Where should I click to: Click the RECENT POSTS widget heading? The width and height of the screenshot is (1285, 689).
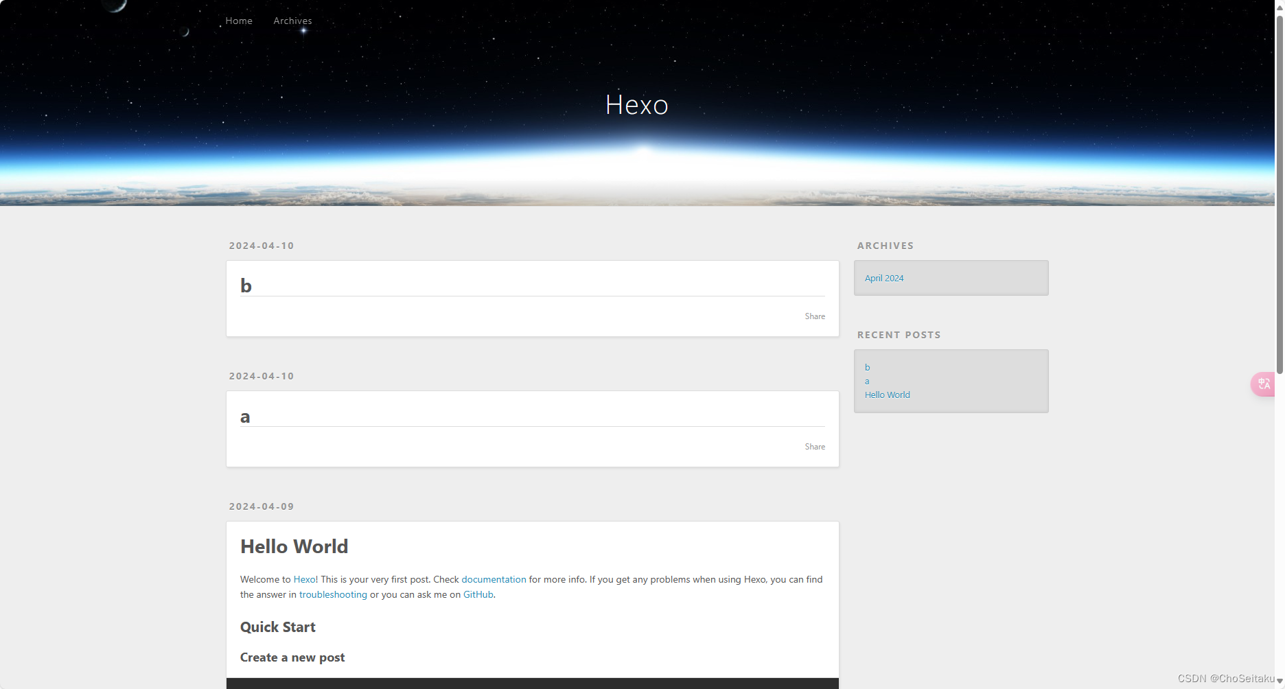pos(899,335)
